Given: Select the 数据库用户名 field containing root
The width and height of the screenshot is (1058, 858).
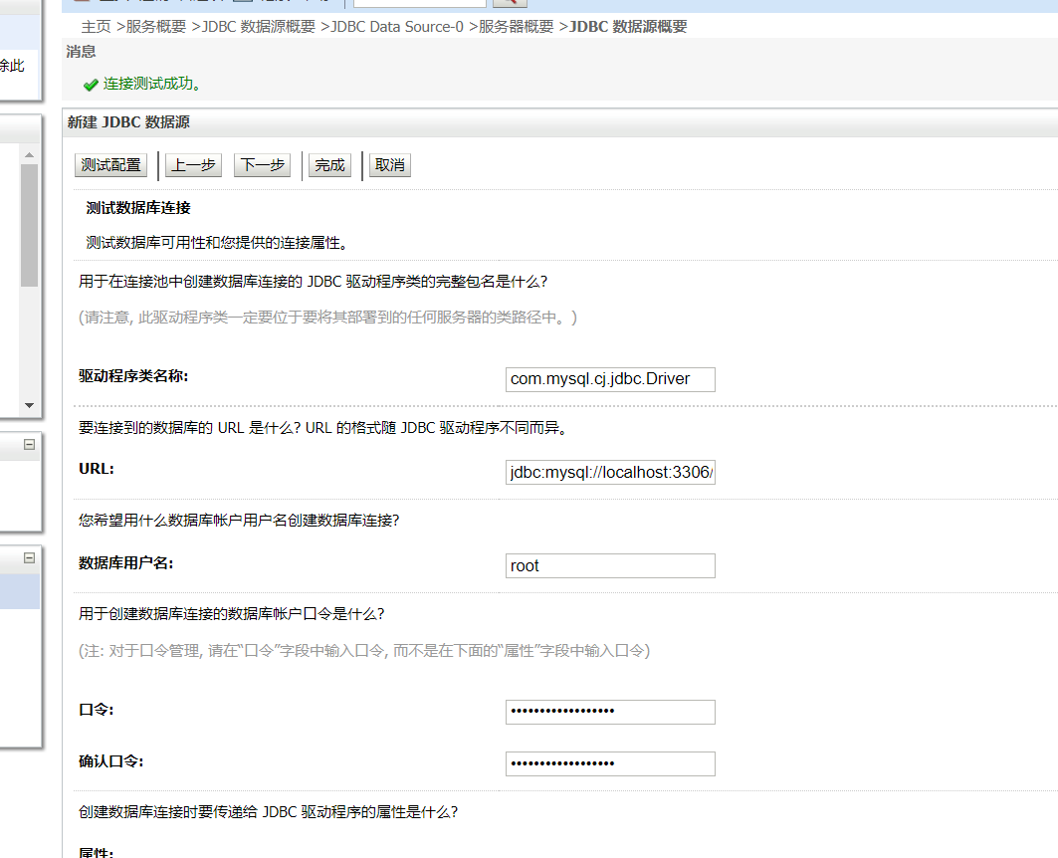Looking at the screenshot, I should coord(609,565).
